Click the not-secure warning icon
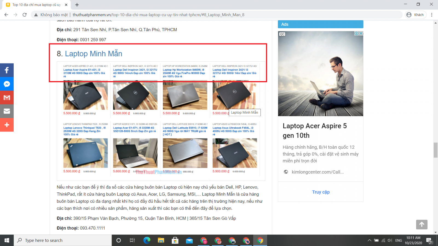The height and width of the screenshot is (246, 438). [36, 15]
